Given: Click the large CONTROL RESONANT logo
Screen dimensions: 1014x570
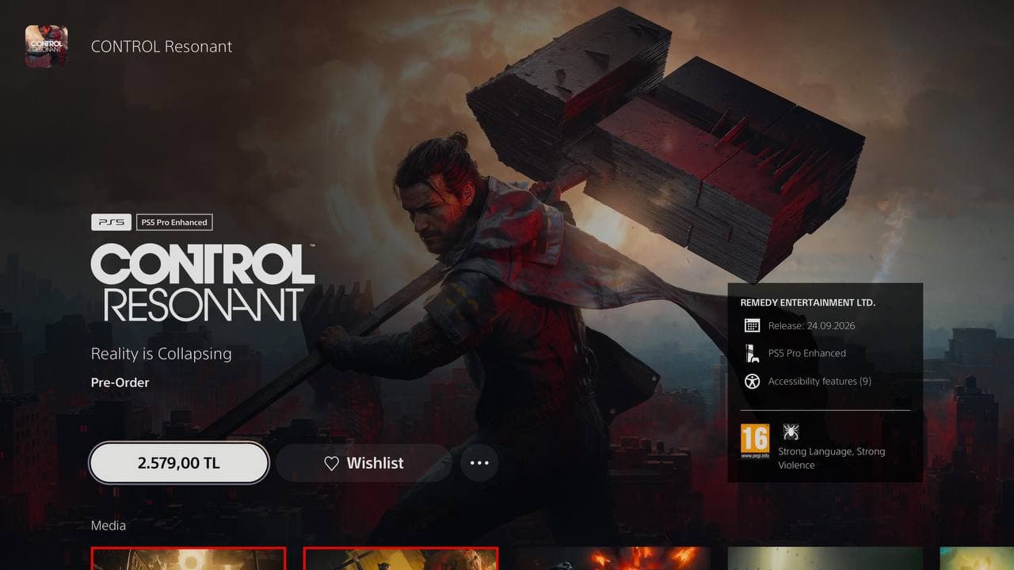Looking at the screenshot, I should [x=203, y=283].
